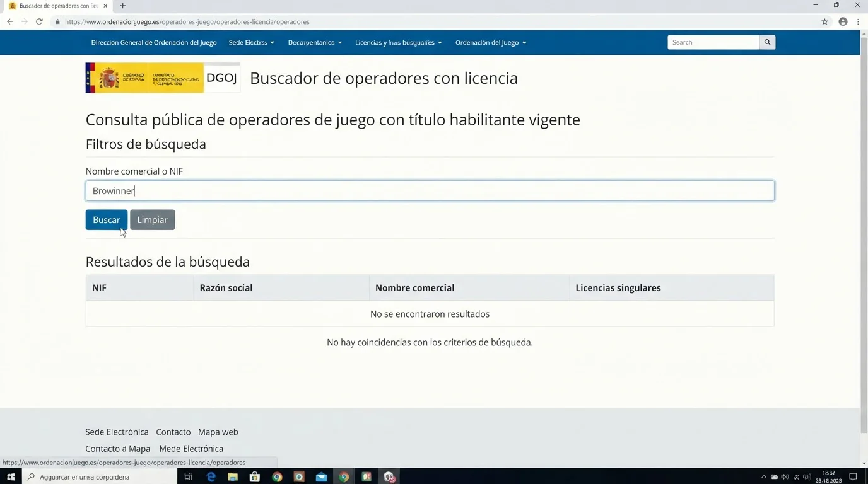The height and width of the screenshot is (484, 868).
Task: Reload the page with the refresh icon
Action: point(39,21)
